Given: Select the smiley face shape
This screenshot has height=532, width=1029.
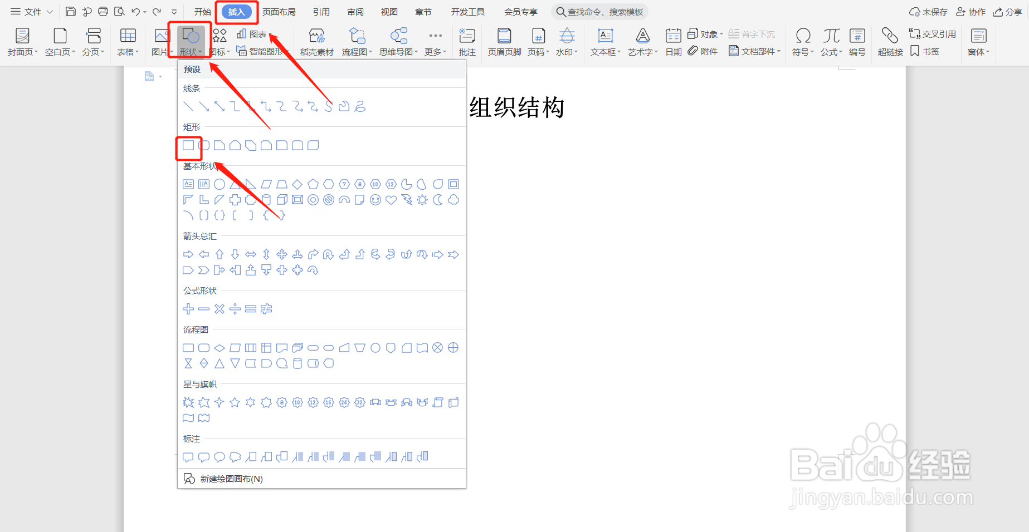Looking at the screenshot, I should point(375,200).
